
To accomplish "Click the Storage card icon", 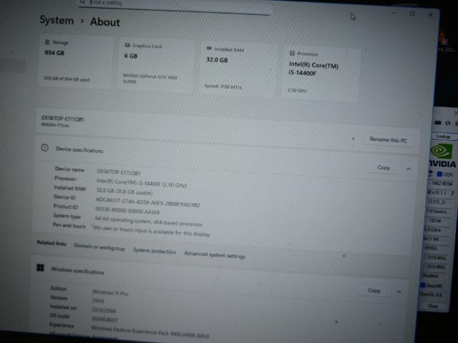I will (x=47, y=43).
